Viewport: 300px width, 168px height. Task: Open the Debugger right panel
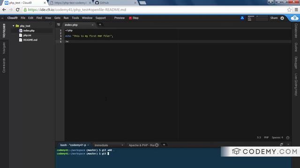(x=296, y=63)
